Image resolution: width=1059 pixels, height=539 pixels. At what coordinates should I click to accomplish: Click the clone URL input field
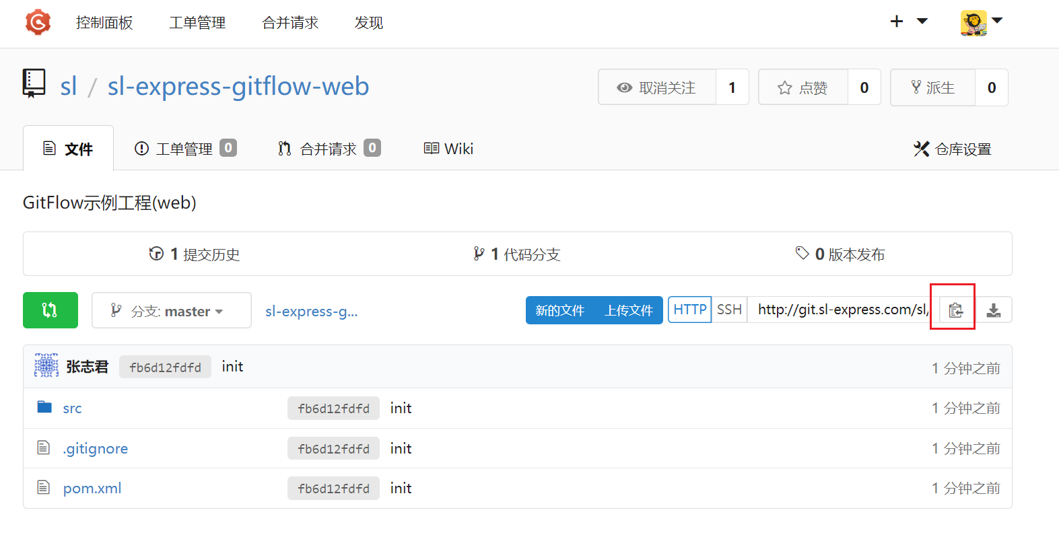[842, 310]
